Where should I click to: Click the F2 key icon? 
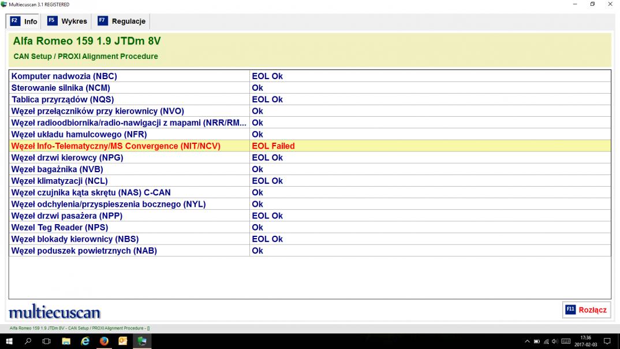coord(15,21)
